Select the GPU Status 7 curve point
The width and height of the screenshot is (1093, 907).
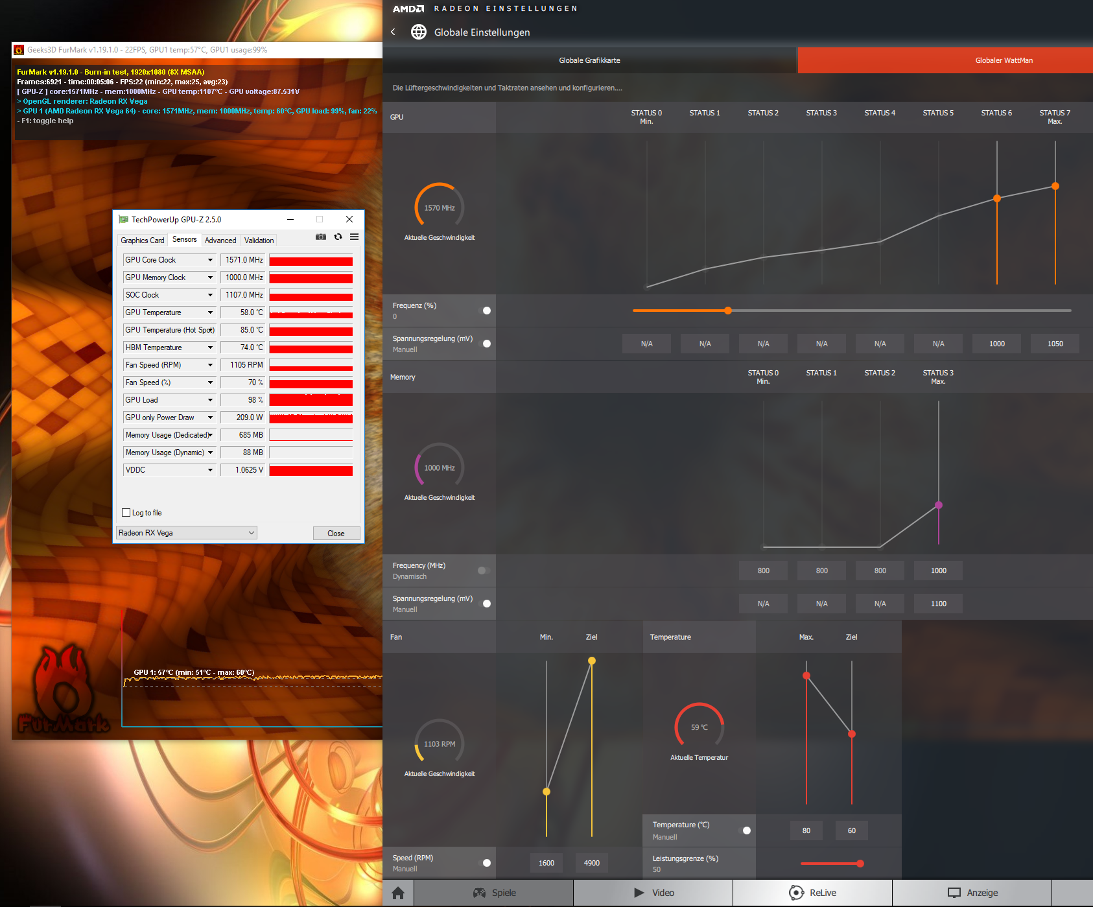1055,186
